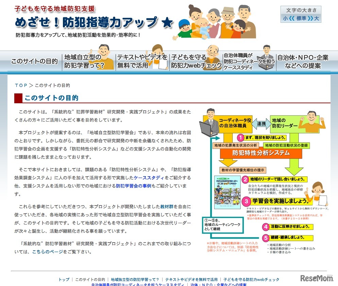
Task: Set text size to 標準
Action: point(301,18)
